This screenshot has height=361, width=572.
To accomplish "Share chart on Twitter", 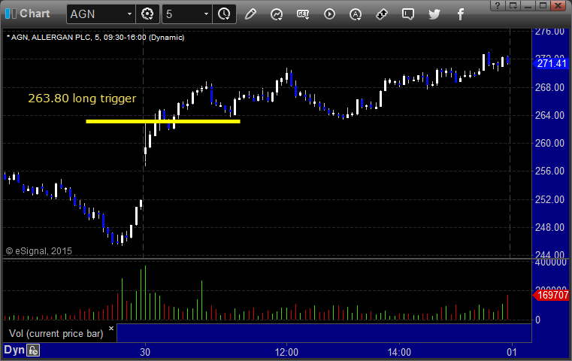I will 434,14.
